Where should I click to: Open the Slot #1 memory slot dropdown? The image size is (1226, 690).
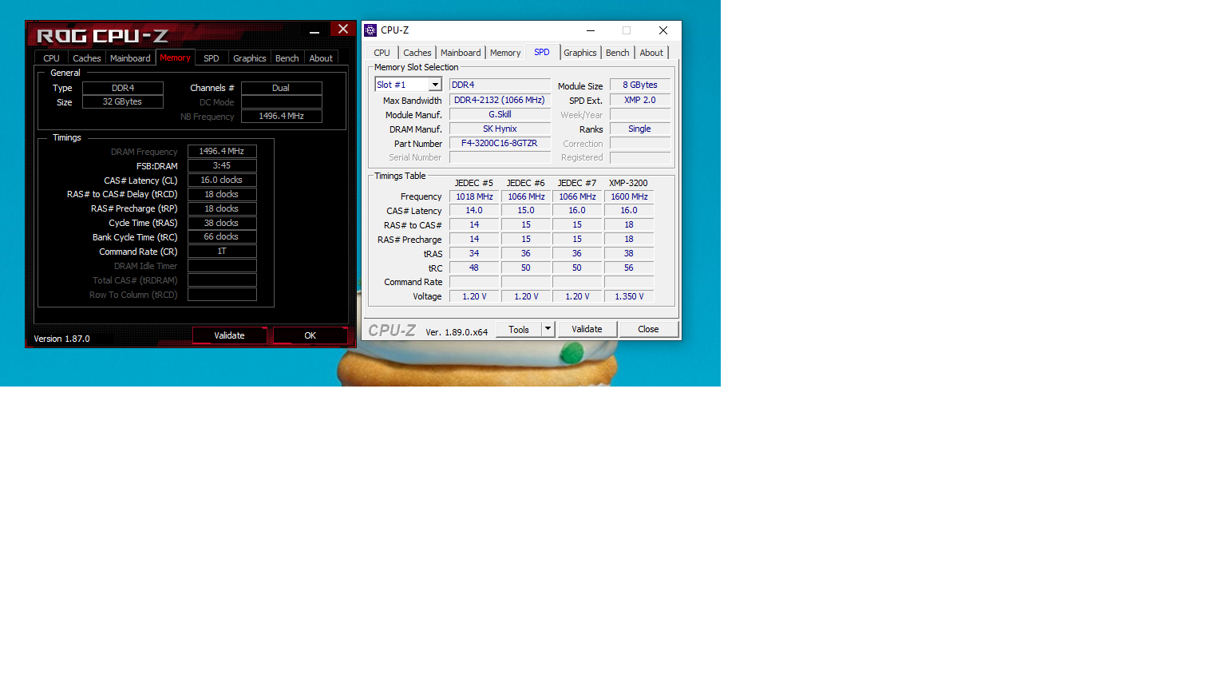[435, 85]
